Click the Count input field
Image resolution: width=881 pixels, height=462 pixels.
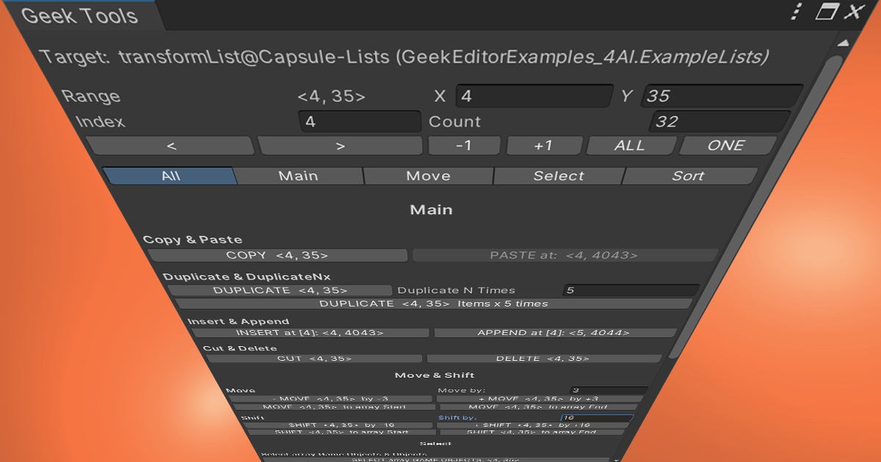tap(720, 122)
